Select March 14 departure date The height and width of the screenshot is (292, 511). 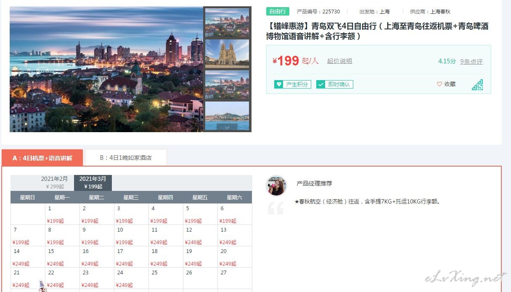coord(28,257)
